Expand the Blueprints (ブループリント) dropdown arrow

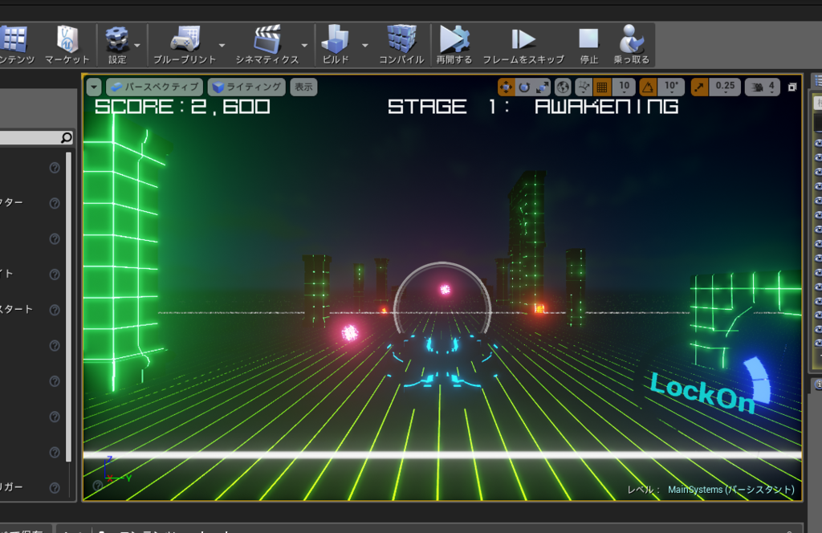(x=222, y=46)
